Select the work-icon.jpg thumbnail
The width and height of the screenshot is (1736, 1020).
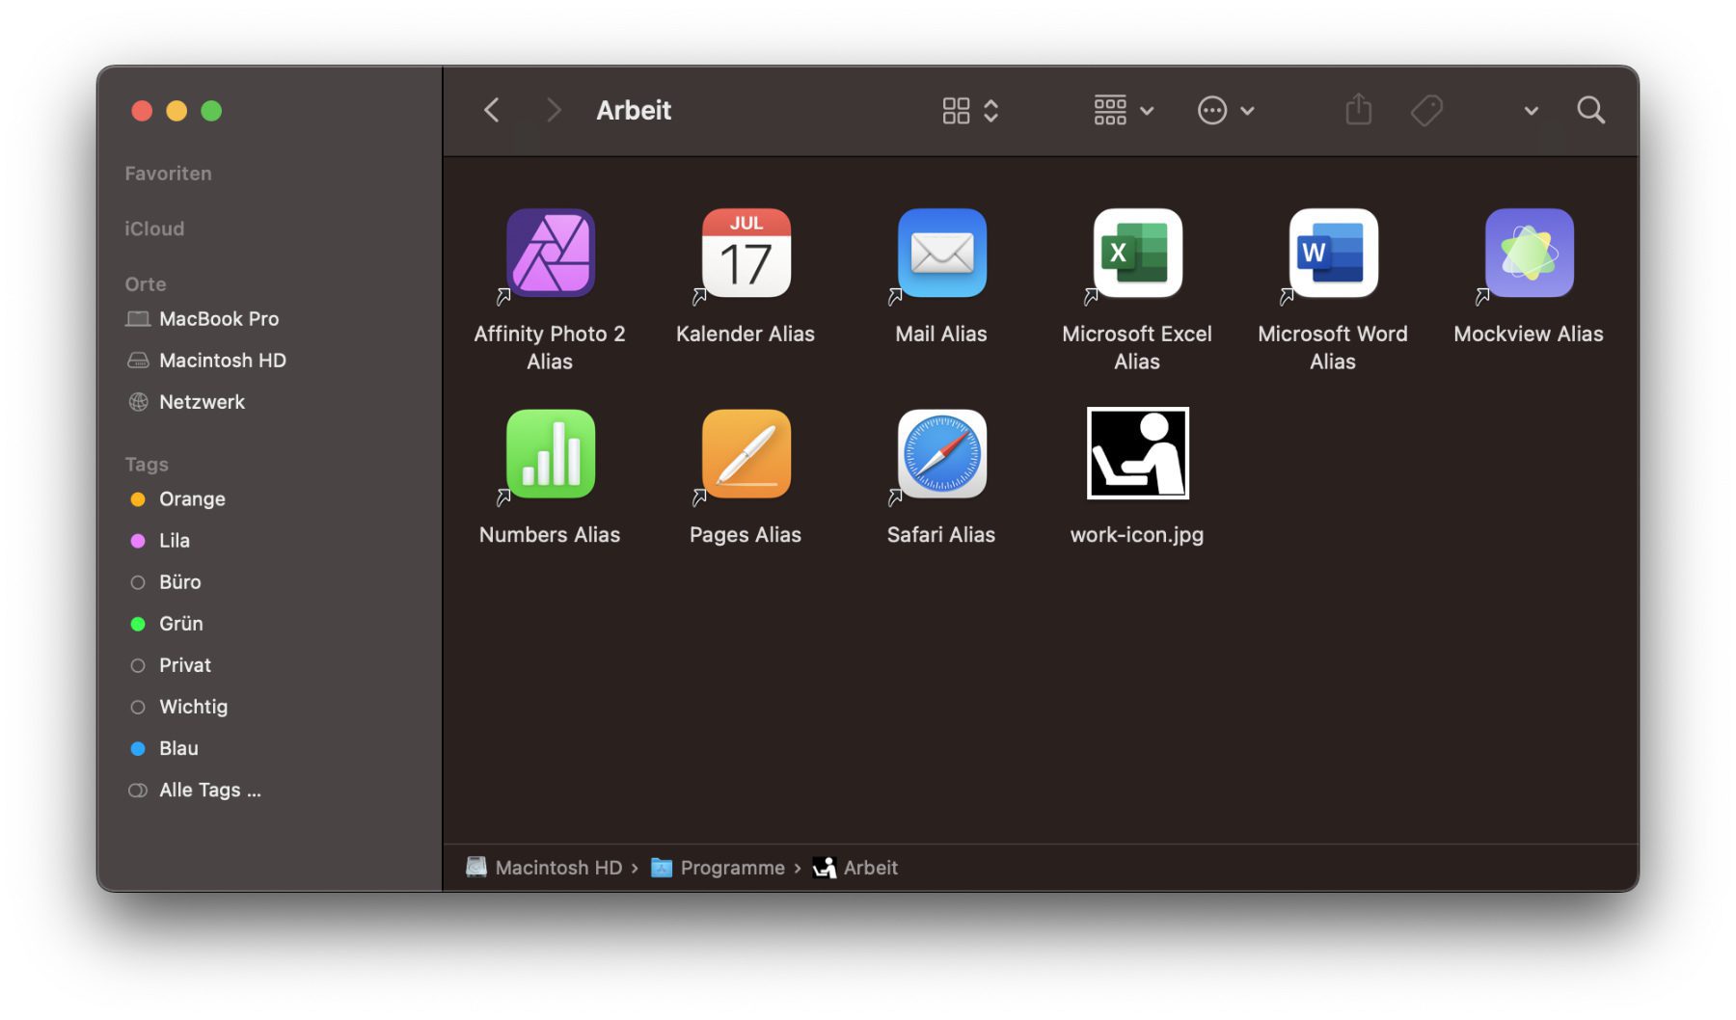(x=1137, y=454)
